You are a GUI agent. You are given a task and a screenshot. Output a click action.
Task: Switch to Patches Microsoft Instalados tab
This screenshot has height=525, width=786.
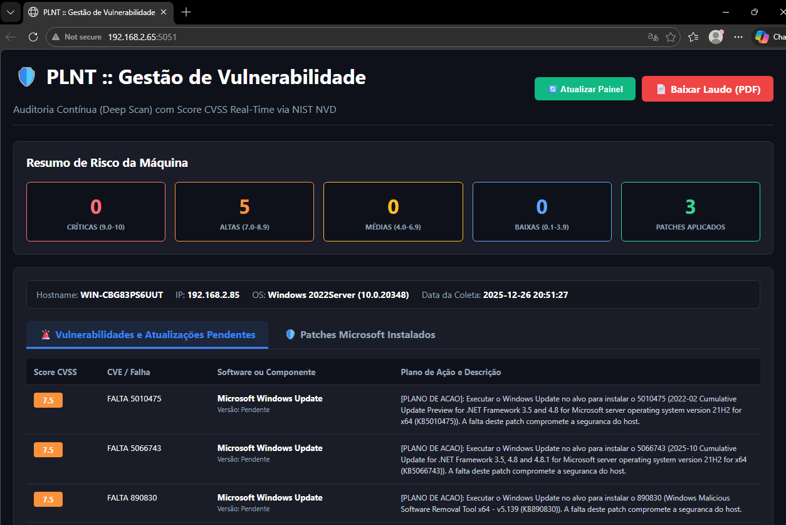(360, 335)
